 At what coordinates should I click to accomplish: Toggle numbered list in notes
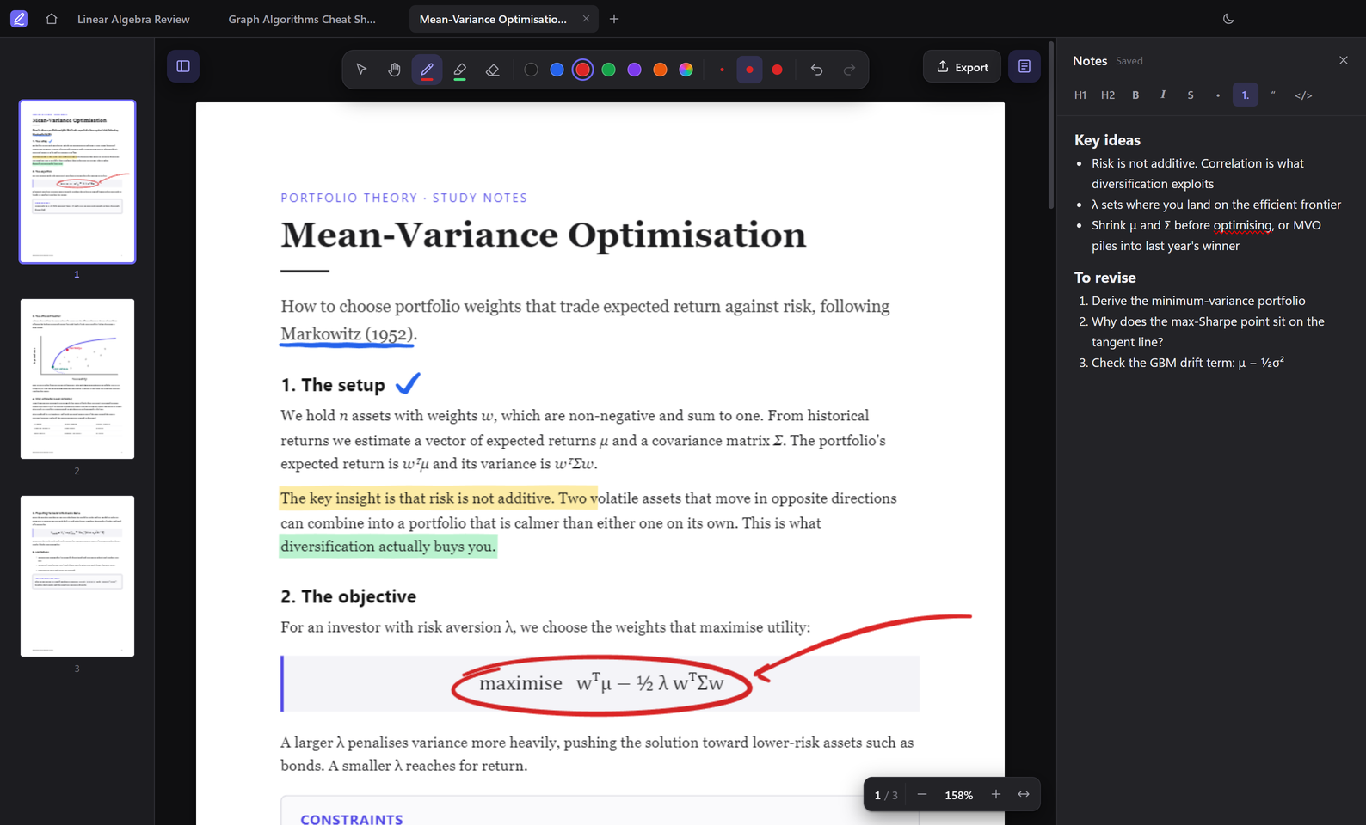click(1245, 95)
